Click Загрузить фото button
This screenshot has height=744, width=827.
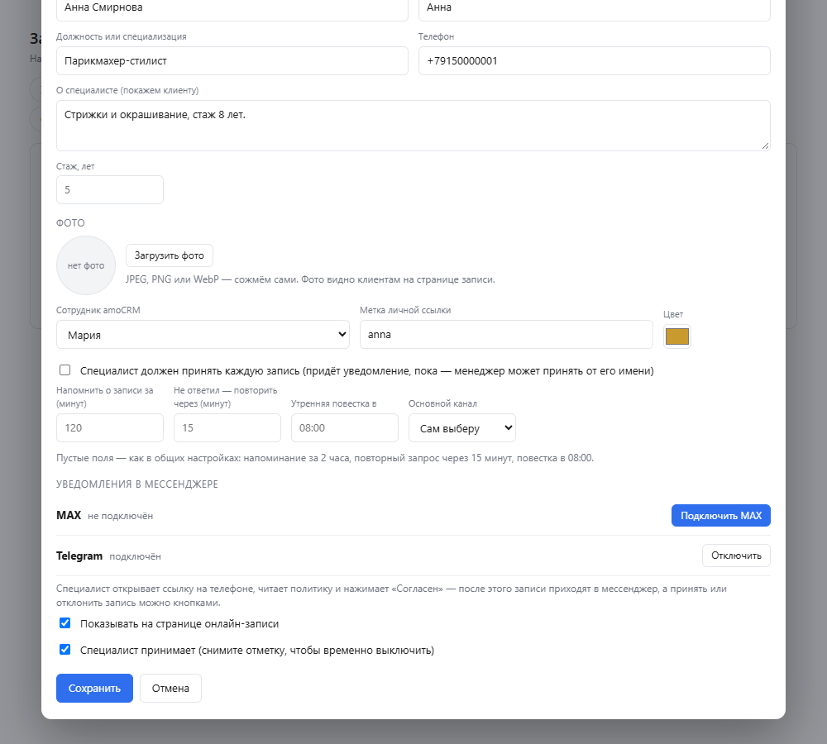(x=170, y=255)
